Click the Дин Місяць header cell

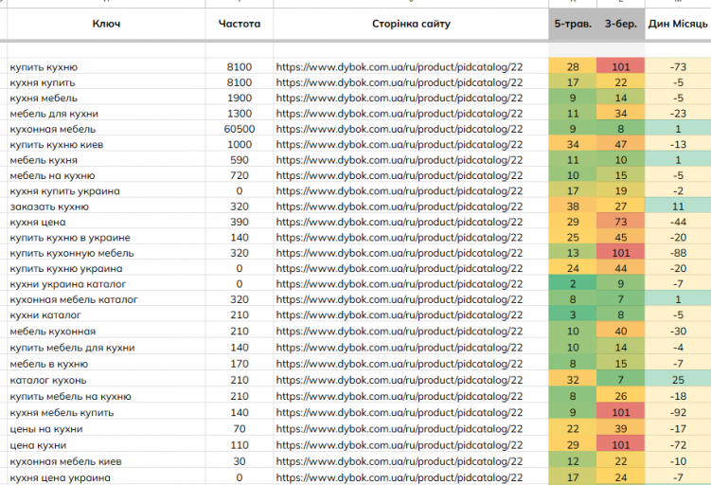pos(678,24)
